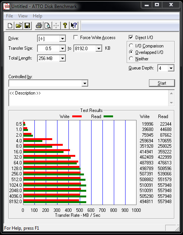Open the View menu
183x235 pixels.
pyautogui.click(x=23, y=16)
